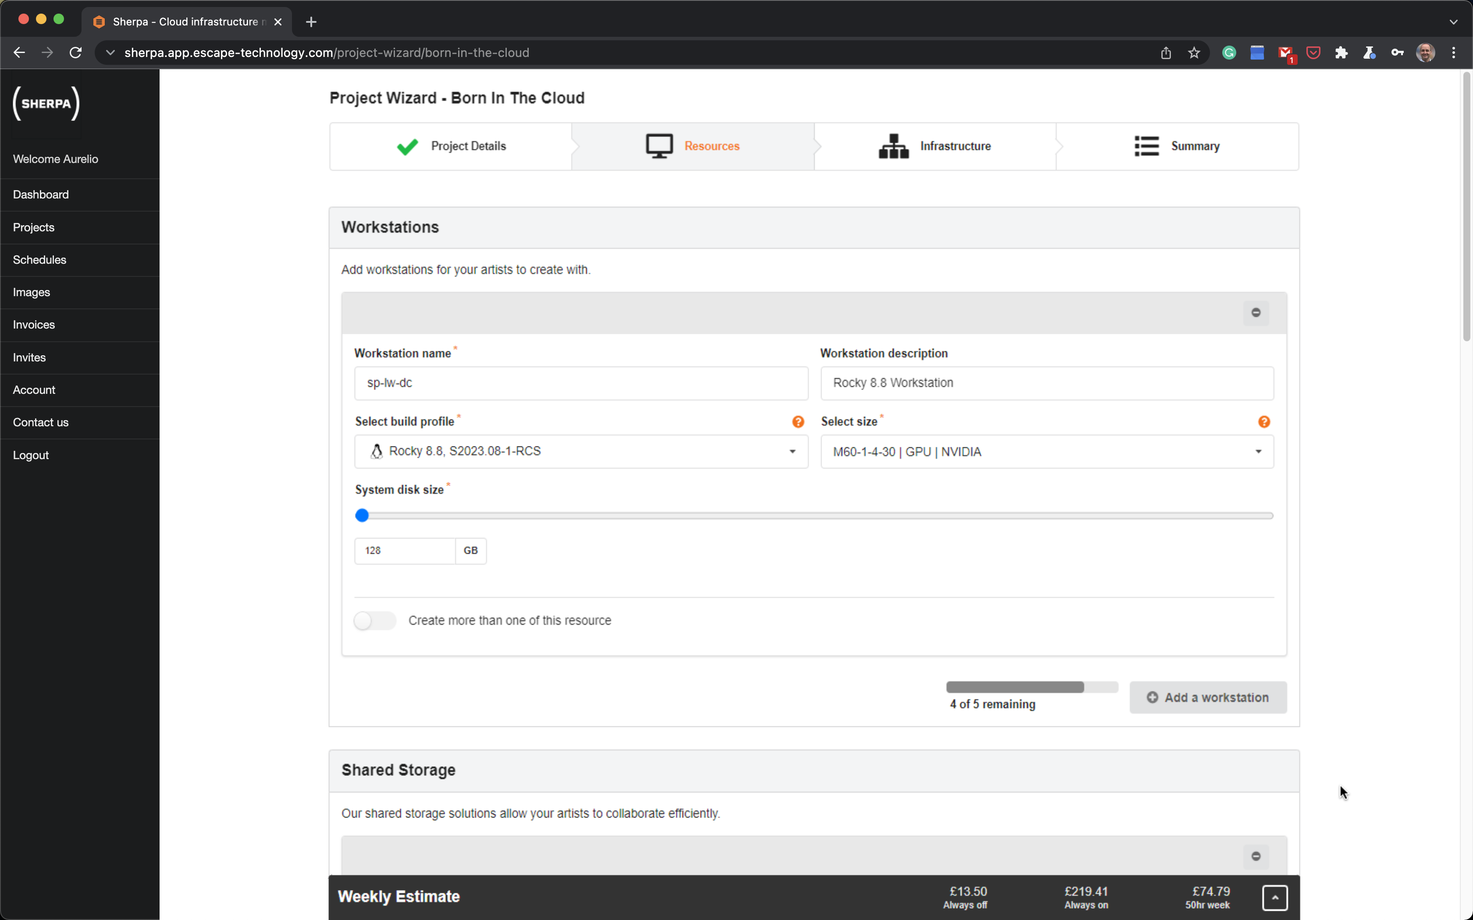Enable Create more than one of this resource
1473x920 pixels.
(x=375, y=621)
